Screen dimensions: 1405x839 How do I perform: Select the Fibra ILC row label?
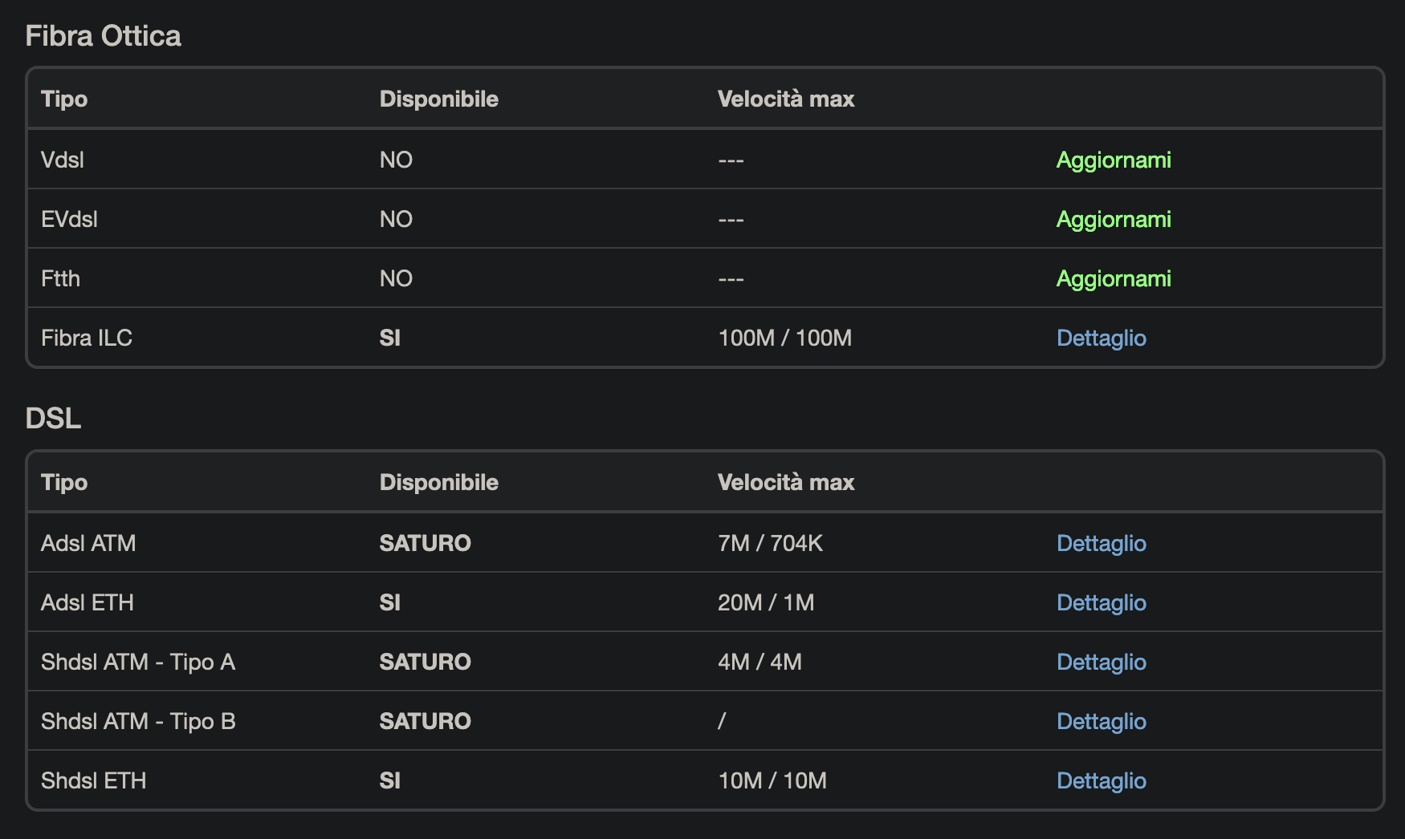pyautogui.click(x=87, y=338)
